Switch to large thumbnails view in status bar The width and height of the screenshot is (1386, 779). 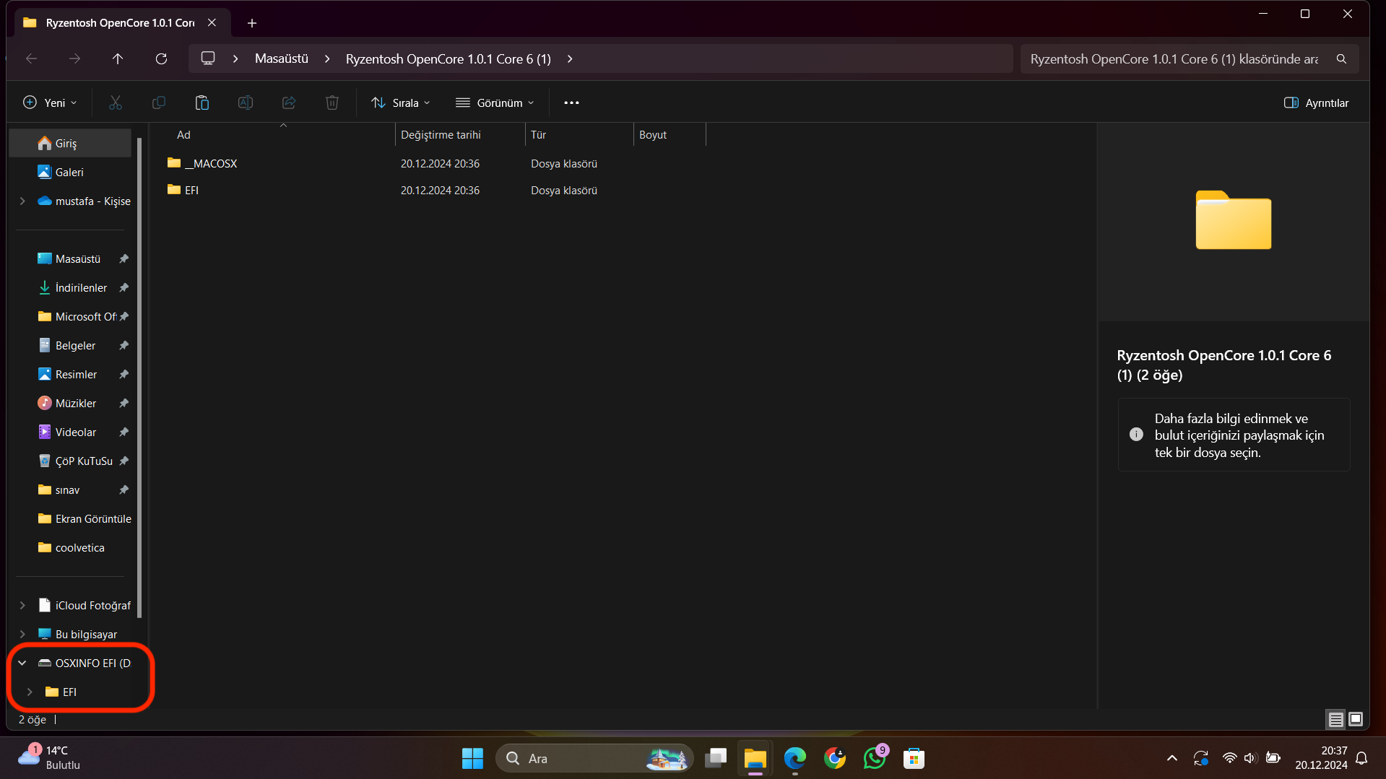coord(1356,719)
